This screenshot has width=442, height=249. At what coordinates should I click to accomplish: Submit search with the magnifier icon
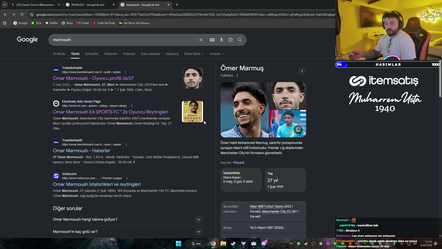(240, 40)
